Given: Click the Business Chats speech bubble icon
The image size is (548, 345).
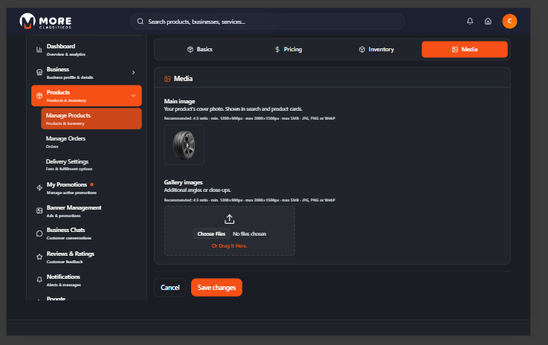Looking at the screenshot, I should click(39, 233).
